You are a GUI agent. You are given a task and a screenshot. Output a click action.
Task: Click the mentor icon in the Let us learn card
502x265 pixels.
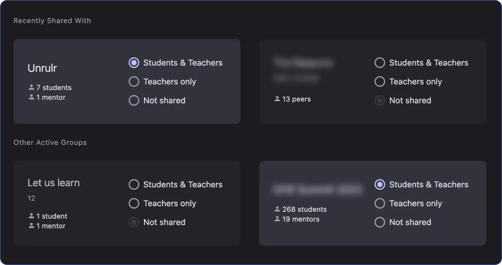pos(30,226)
